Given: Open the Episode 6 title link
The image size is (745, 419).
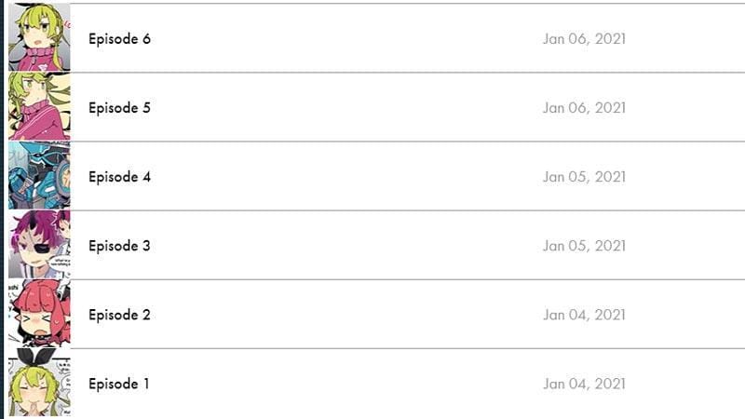Looking at the screenshot, I should 119,39.
